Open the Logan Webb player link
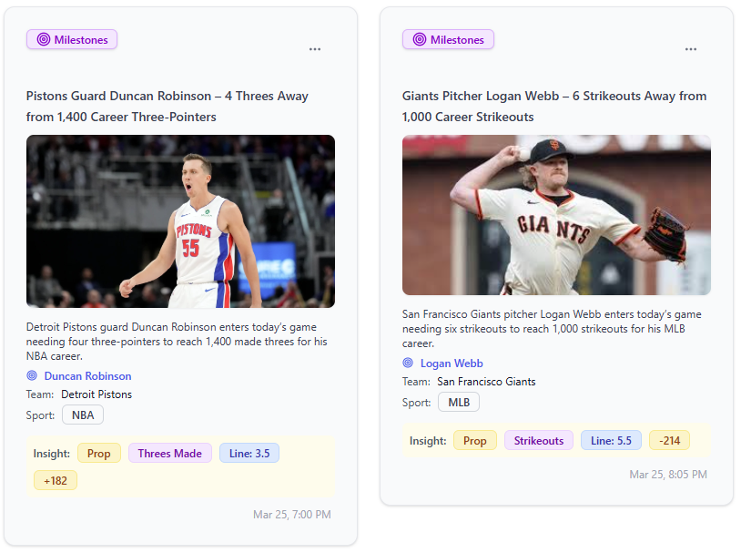This screenshot has width=741, height=553. point(452,364)
